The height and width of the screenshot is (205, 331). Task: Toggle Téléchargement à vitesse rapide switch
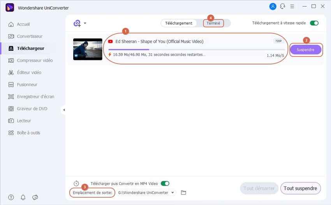click(314, 23)
